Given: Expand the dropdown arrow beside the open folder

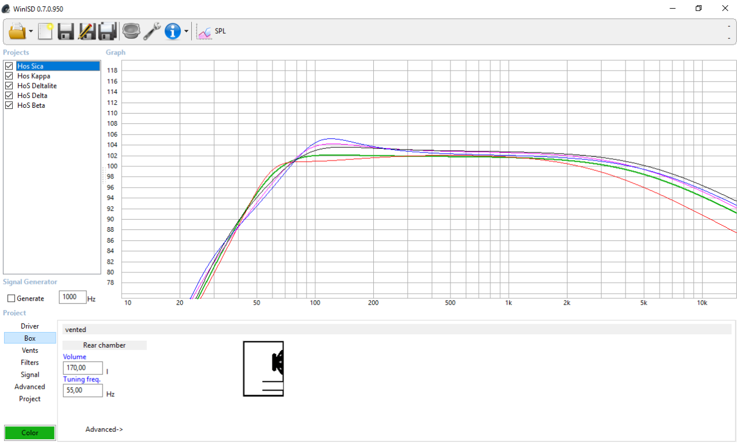Looking at the screenshot, I should tap(31, 31).
